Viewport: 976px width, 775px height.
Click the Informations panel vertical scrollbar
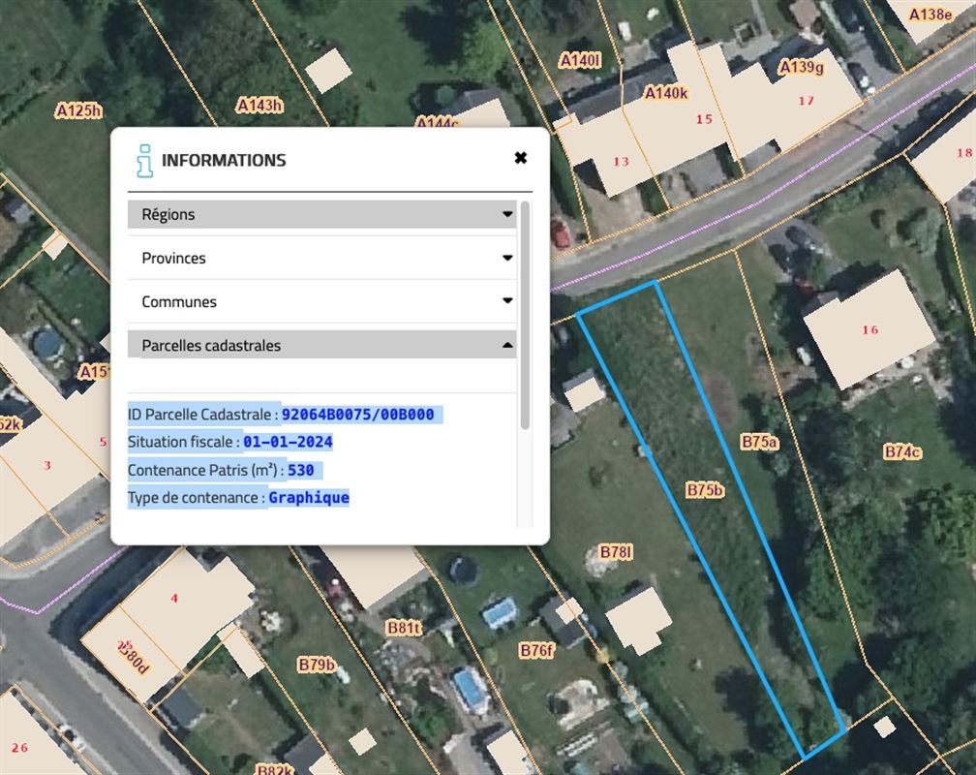click(526, 315)
